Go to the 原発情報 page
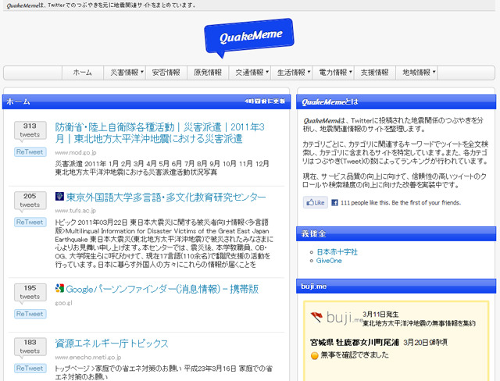This screenshot has width=500, height=381. click(x=208, y=73)
